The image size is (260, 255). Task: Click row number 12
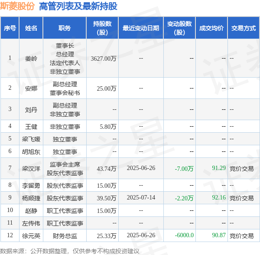(10, 235)
